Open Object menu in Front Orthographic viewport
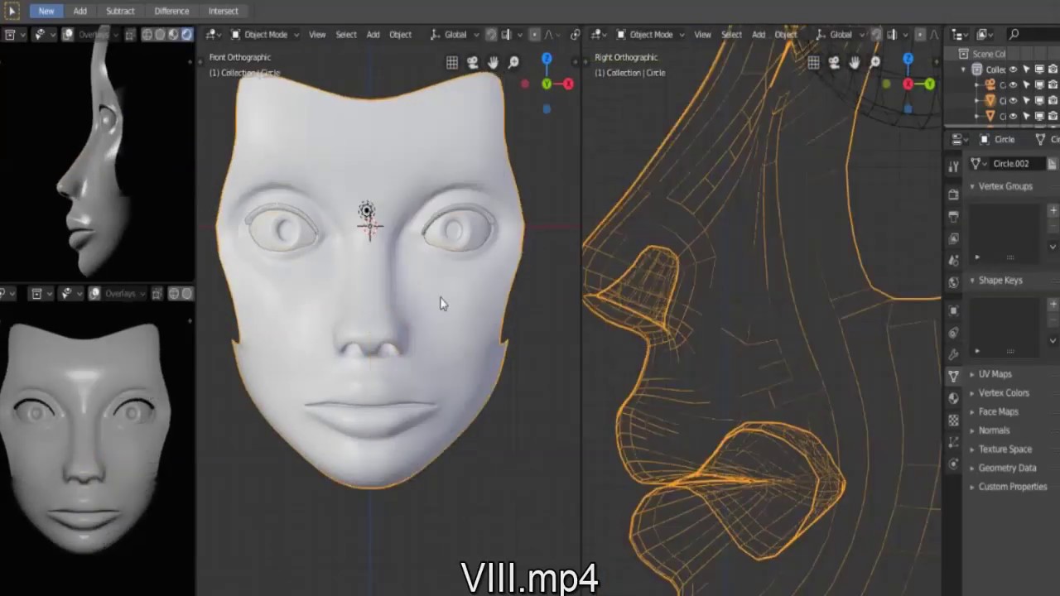This screenshot has width=1060, height=596. pyautogui.click(x=400, y=35)
